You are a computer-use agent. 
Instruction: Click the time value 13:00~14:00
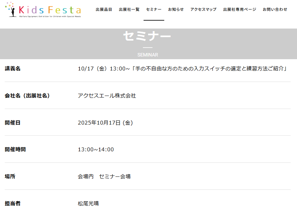[x=96, y=150]
